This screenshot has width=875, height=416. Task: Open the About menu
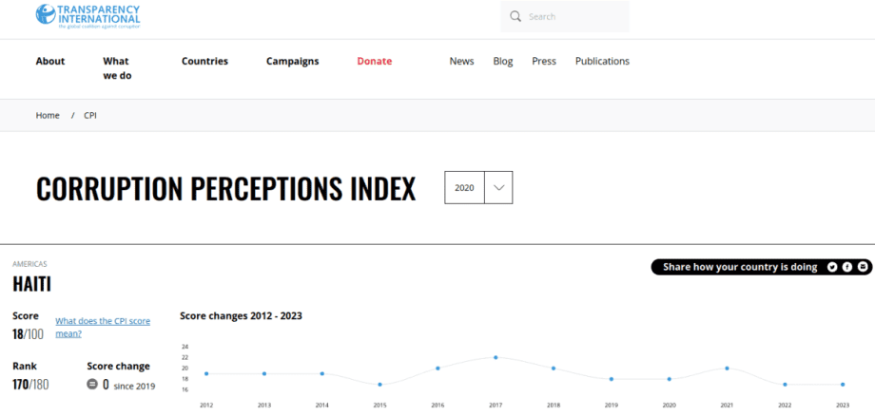50,61
